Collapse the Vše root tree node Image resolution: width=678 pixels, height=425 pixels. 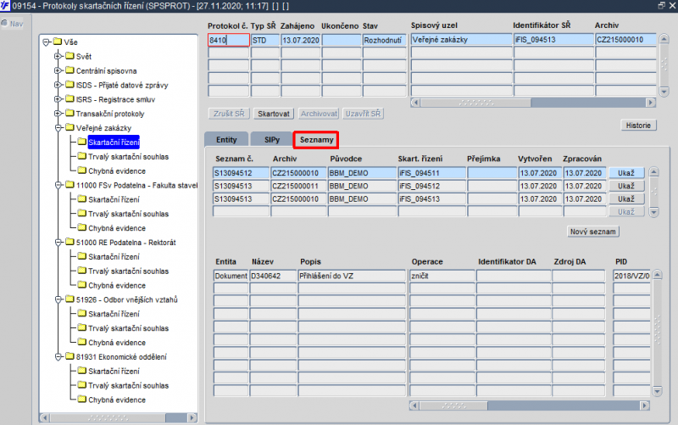pyautogui.click(x=46, y=42)
